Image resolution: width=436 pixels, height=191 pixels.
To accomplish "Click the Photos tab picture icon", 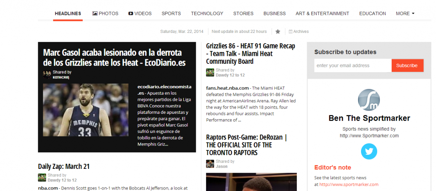I will [95, 13].
